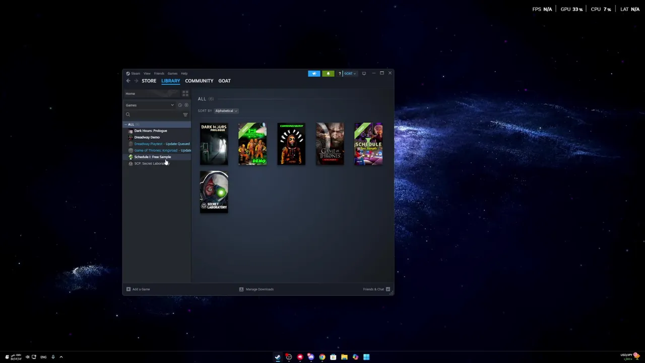The image size is (645, 363).
Task: Open the question mark help icon
Action: click(x=340, y=74)
